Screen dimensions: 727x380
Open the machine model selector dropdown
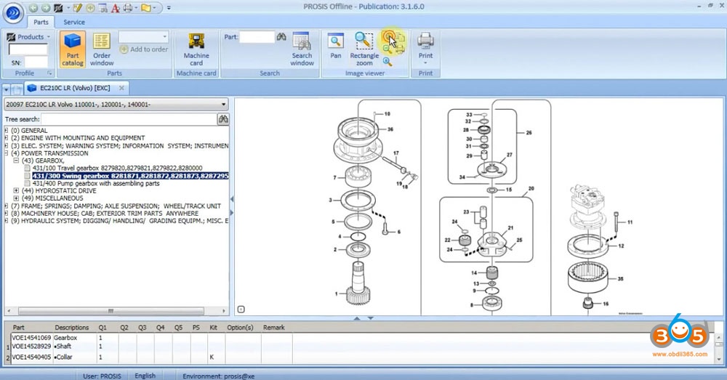[223, 105]
